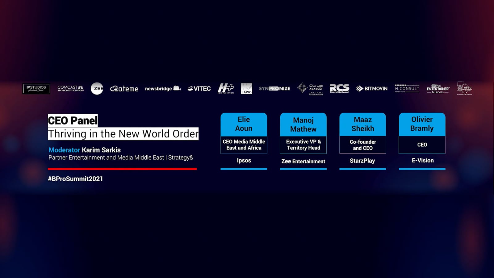
Task: Click the StarzPlay company name
Action: 362,161
